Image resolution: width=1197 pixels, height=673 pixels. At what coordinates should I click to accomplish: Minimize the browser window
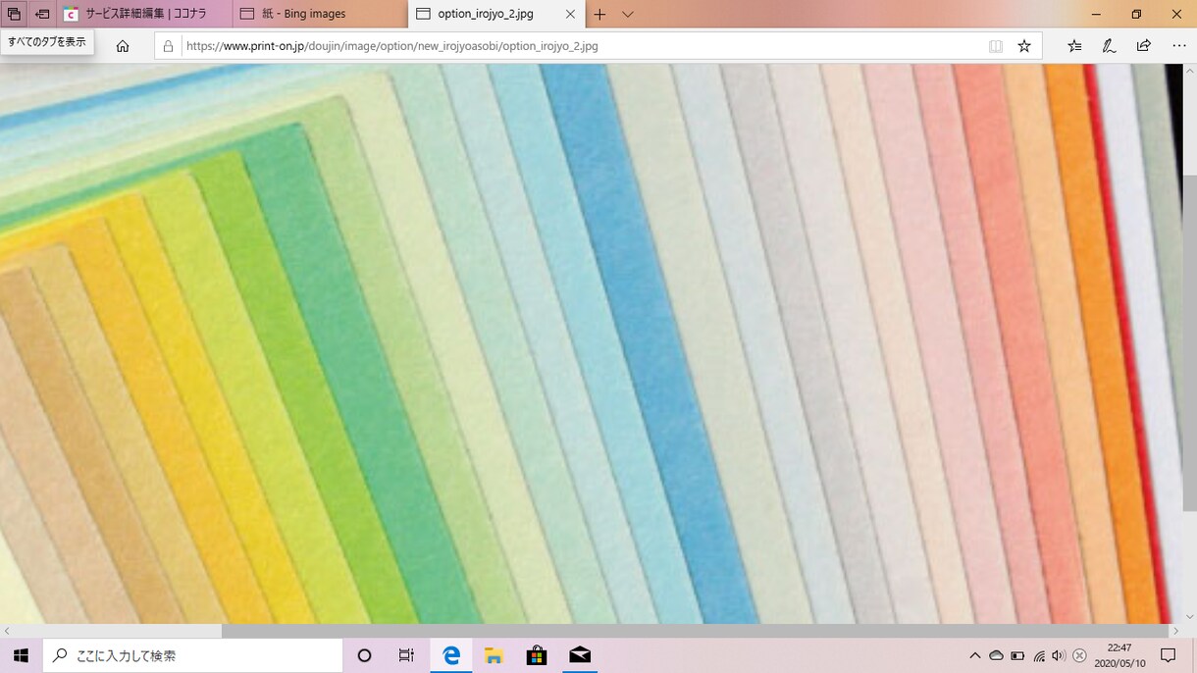click(x=1096, y=14)
